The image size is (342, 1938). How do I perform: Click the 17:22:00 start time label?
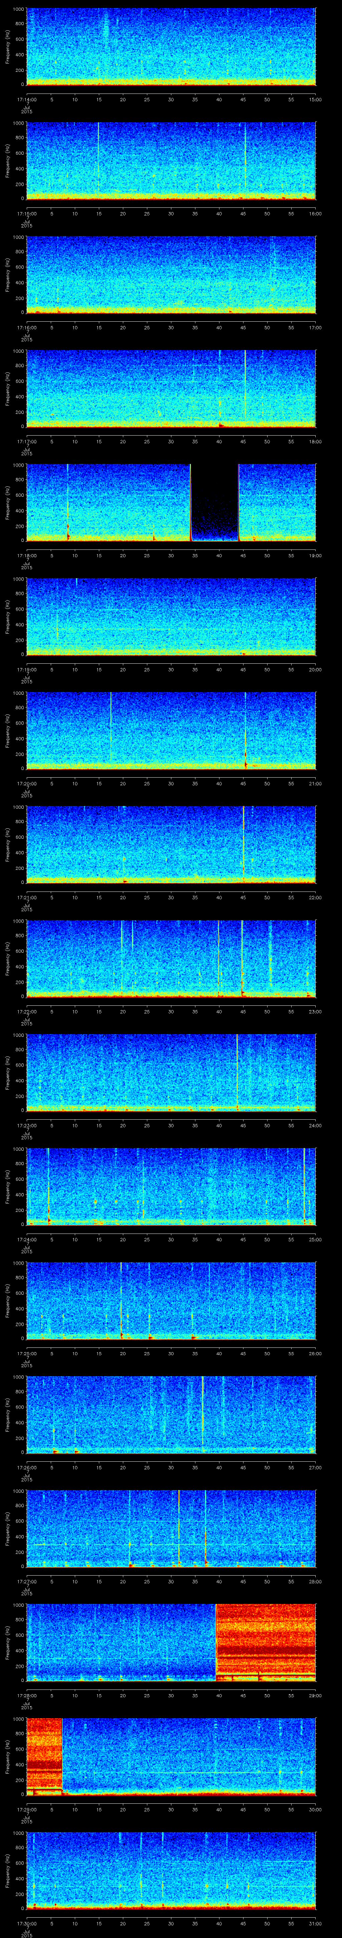(x=26, y=1010)
